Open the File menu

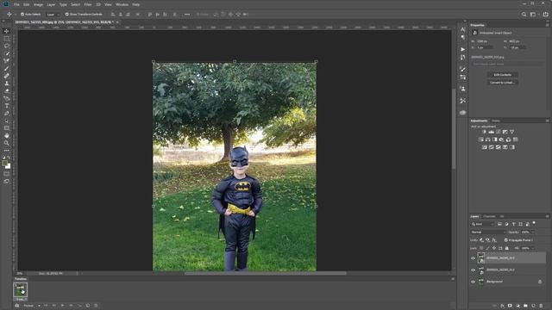pos(16,4)
